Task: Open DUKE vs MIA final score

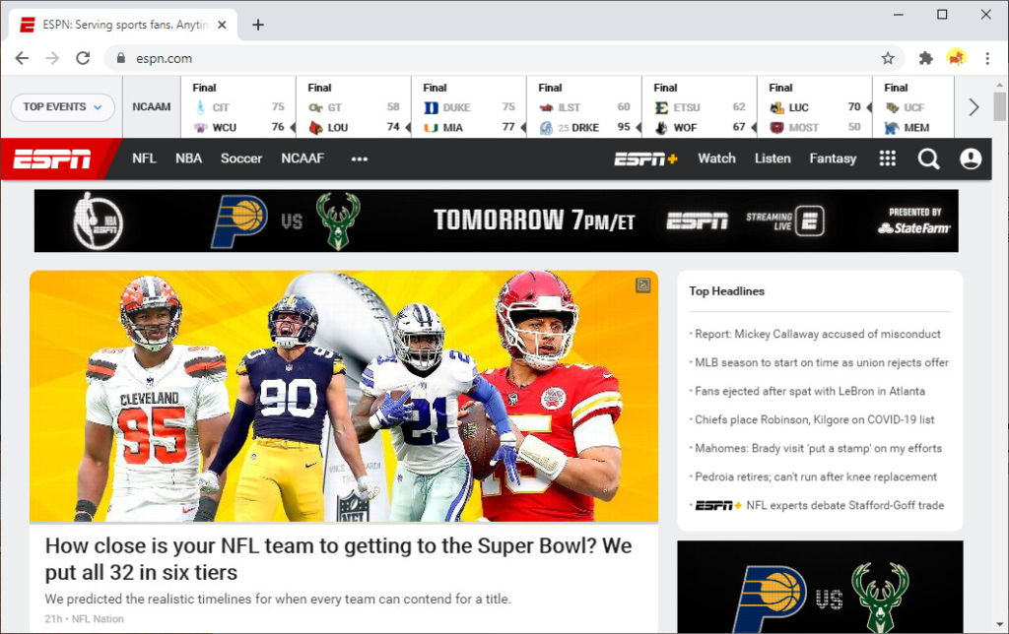Action: click(x=469, y=107)
